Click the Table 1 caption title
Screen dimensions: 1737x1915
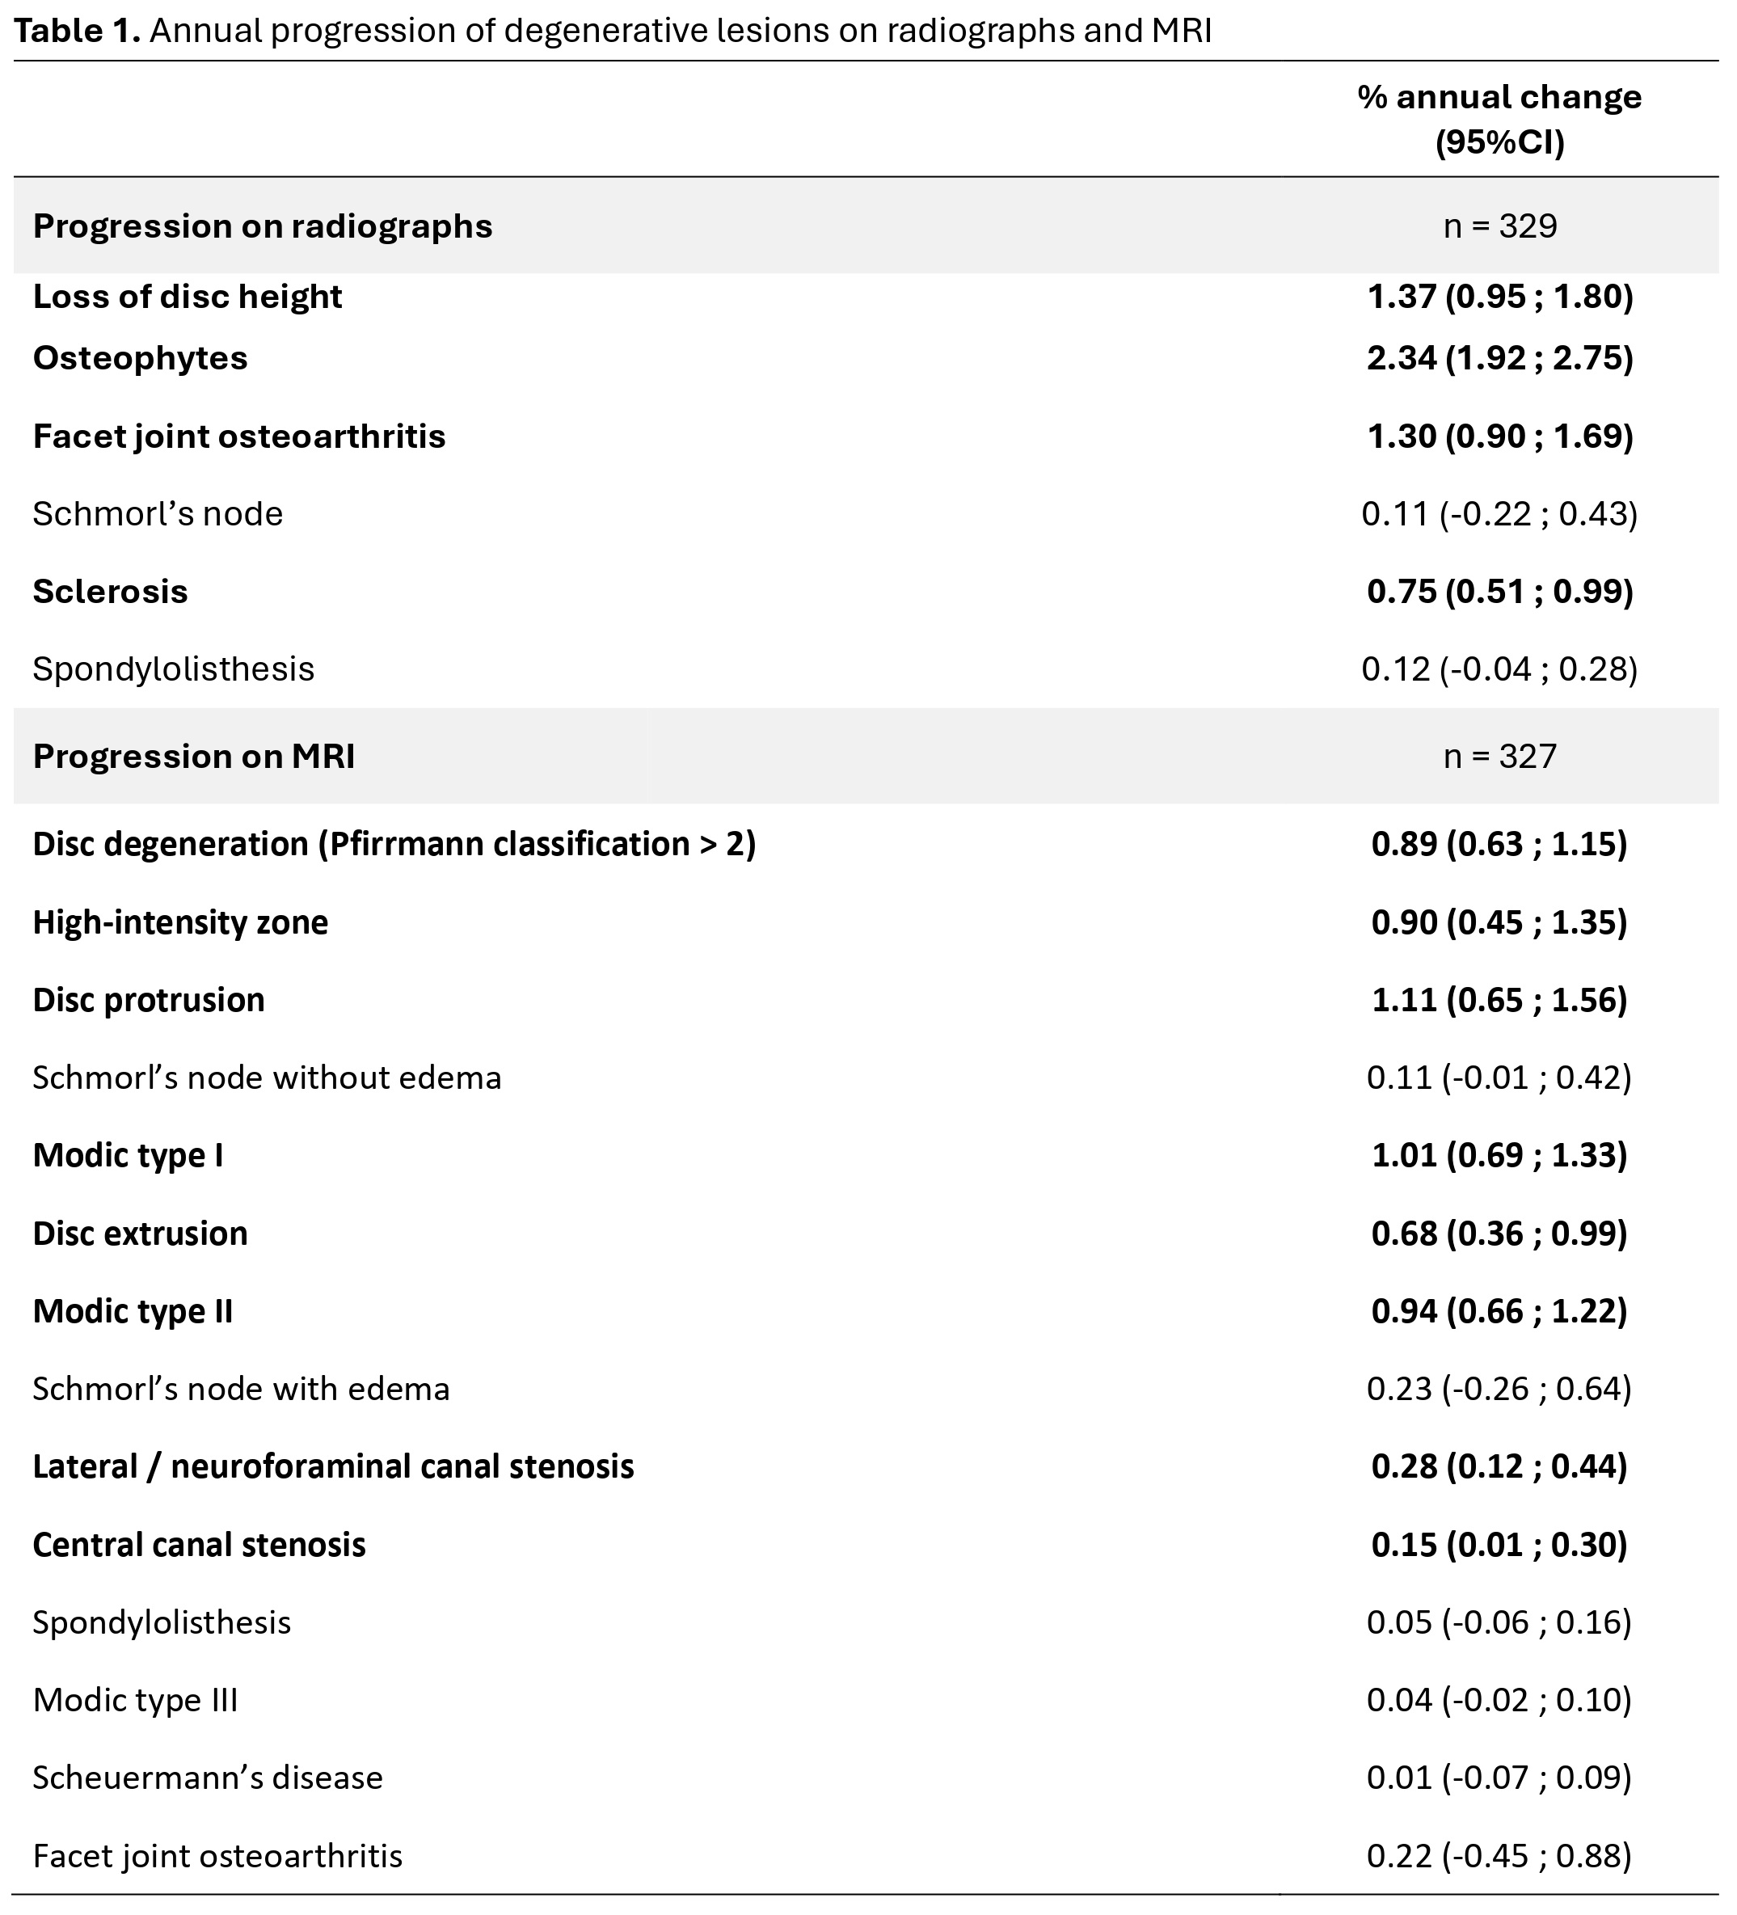[x=613, y=31]
